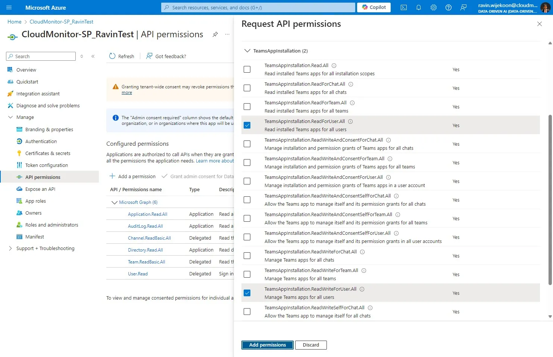The width and height of the screenshot is (553, 357).
Task: Show info for TeamsAppInstallation.Read.All
Action: pos(334,66)
